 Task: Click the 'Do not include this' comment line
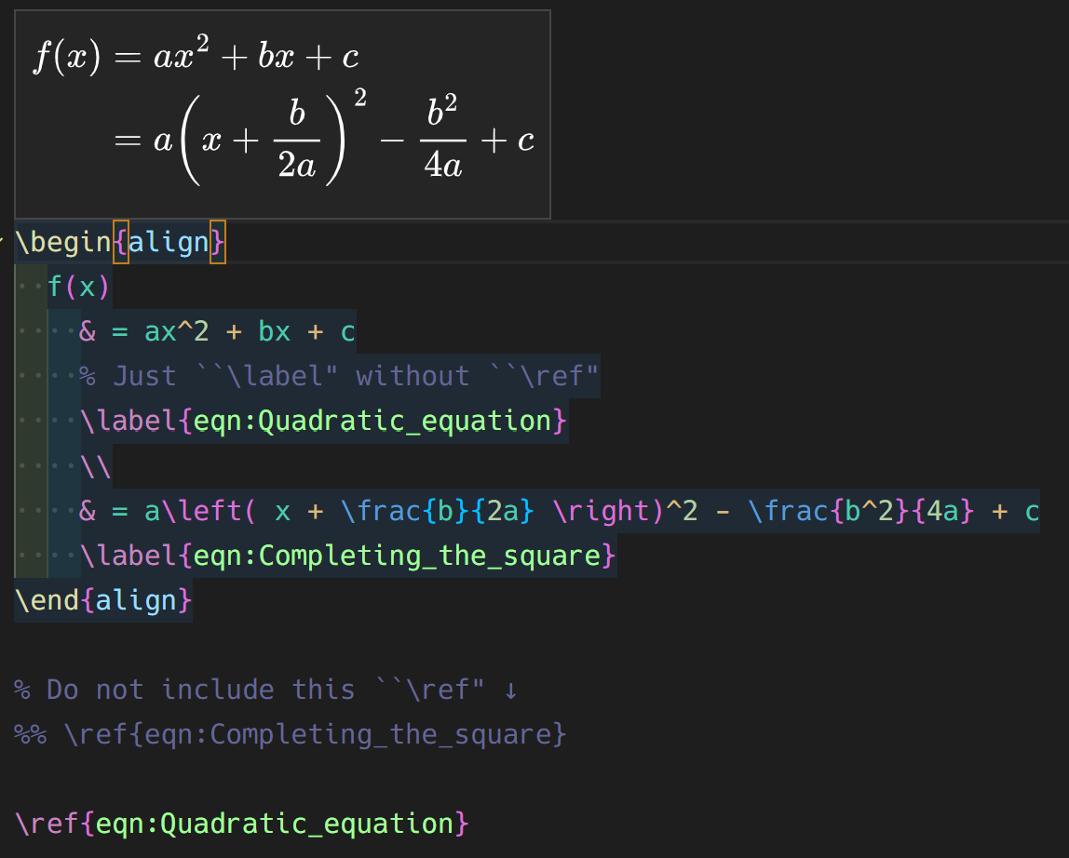pos(261,689)
